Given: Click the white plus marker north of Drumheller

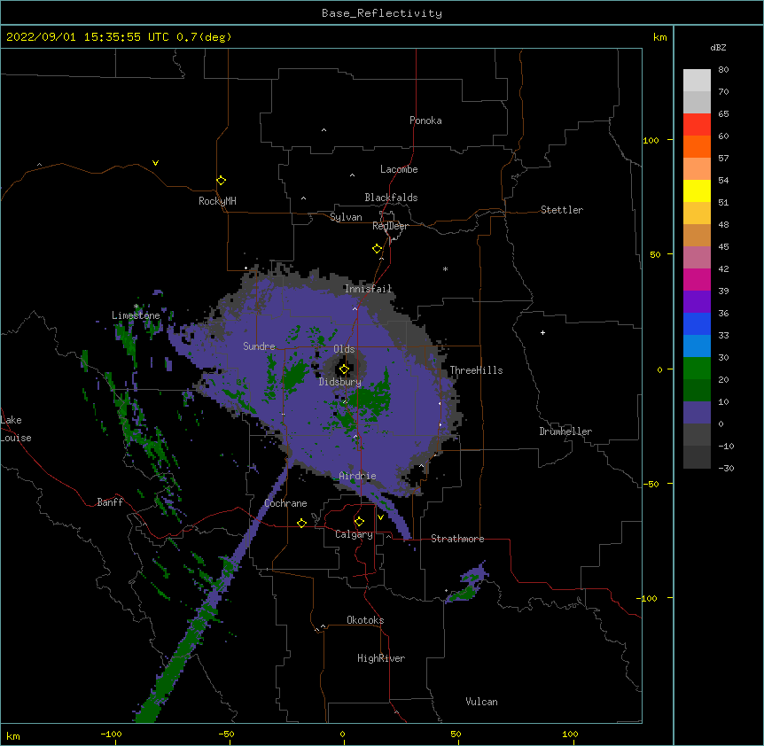Looking at the screenshot, I should click(542, 332).
